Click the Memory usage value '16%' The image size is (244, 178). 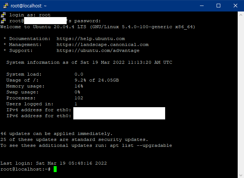pos(79,86)
